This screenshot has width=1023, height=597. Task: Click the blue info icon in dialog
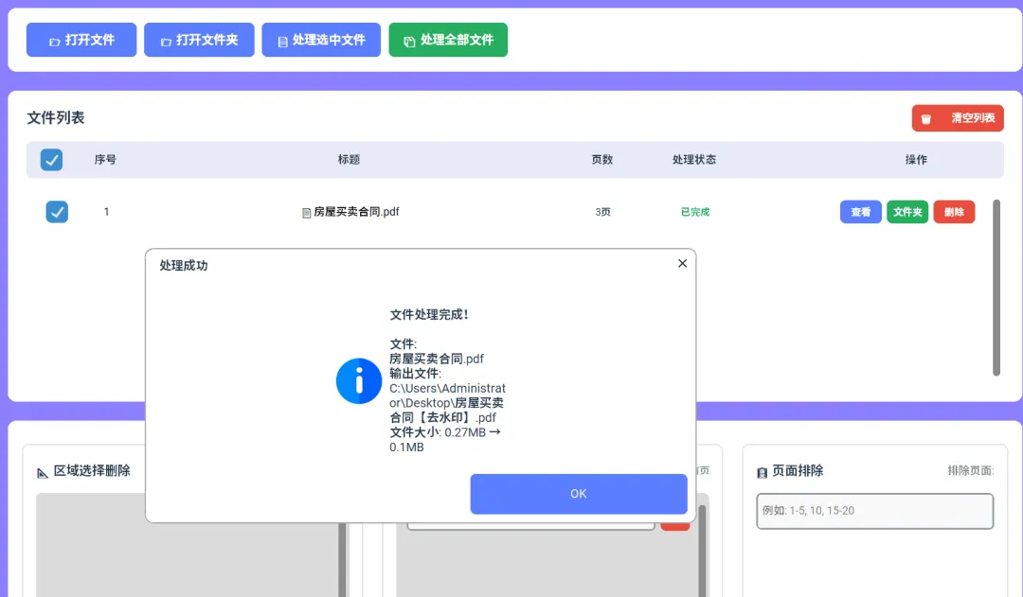click(x=359, y=381)
